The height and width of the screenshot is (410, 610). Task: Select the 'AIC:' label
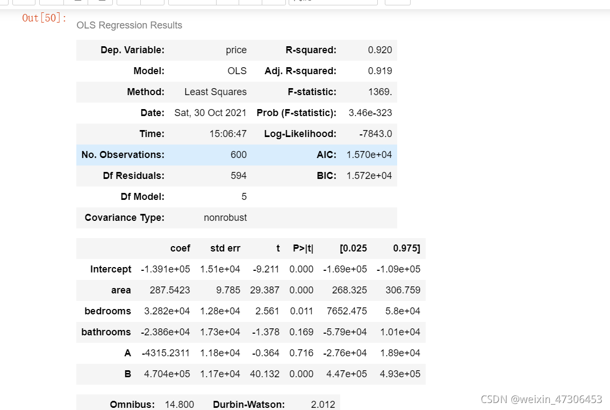pyautogui.click(x=326, y=155)
